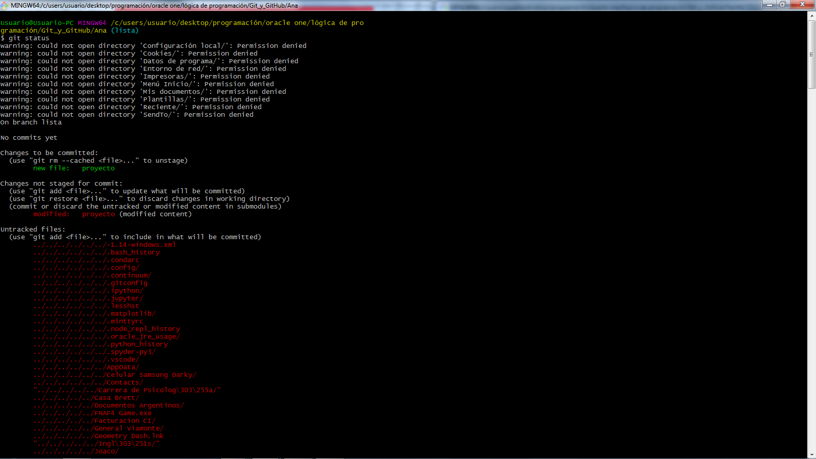
Task: Click the red 'modified: proyecto' line
Action: [x=113, y=214]
